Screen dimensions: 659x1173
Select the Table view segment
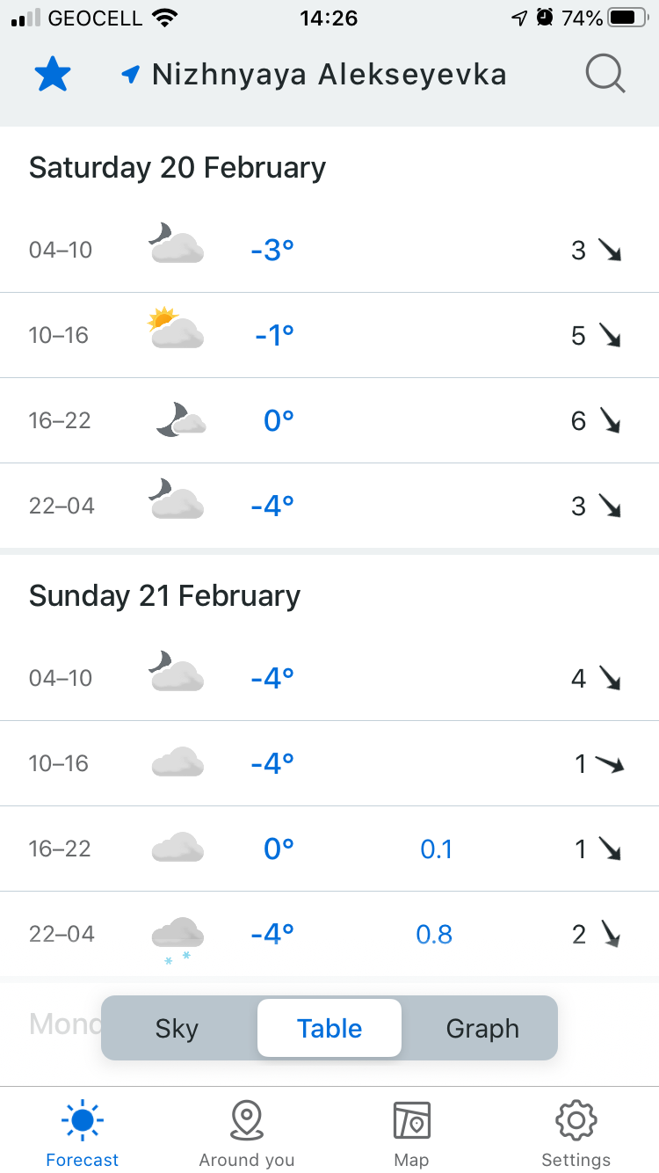point(329,1028)
